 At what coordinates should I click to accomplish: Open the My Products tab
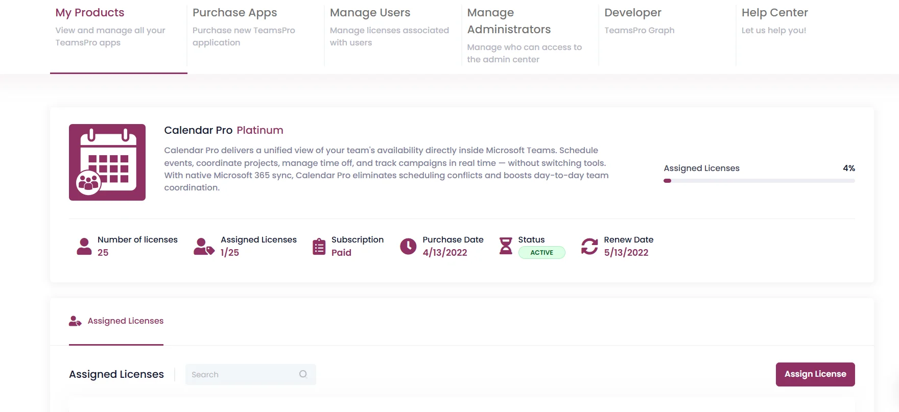[119, 36]
